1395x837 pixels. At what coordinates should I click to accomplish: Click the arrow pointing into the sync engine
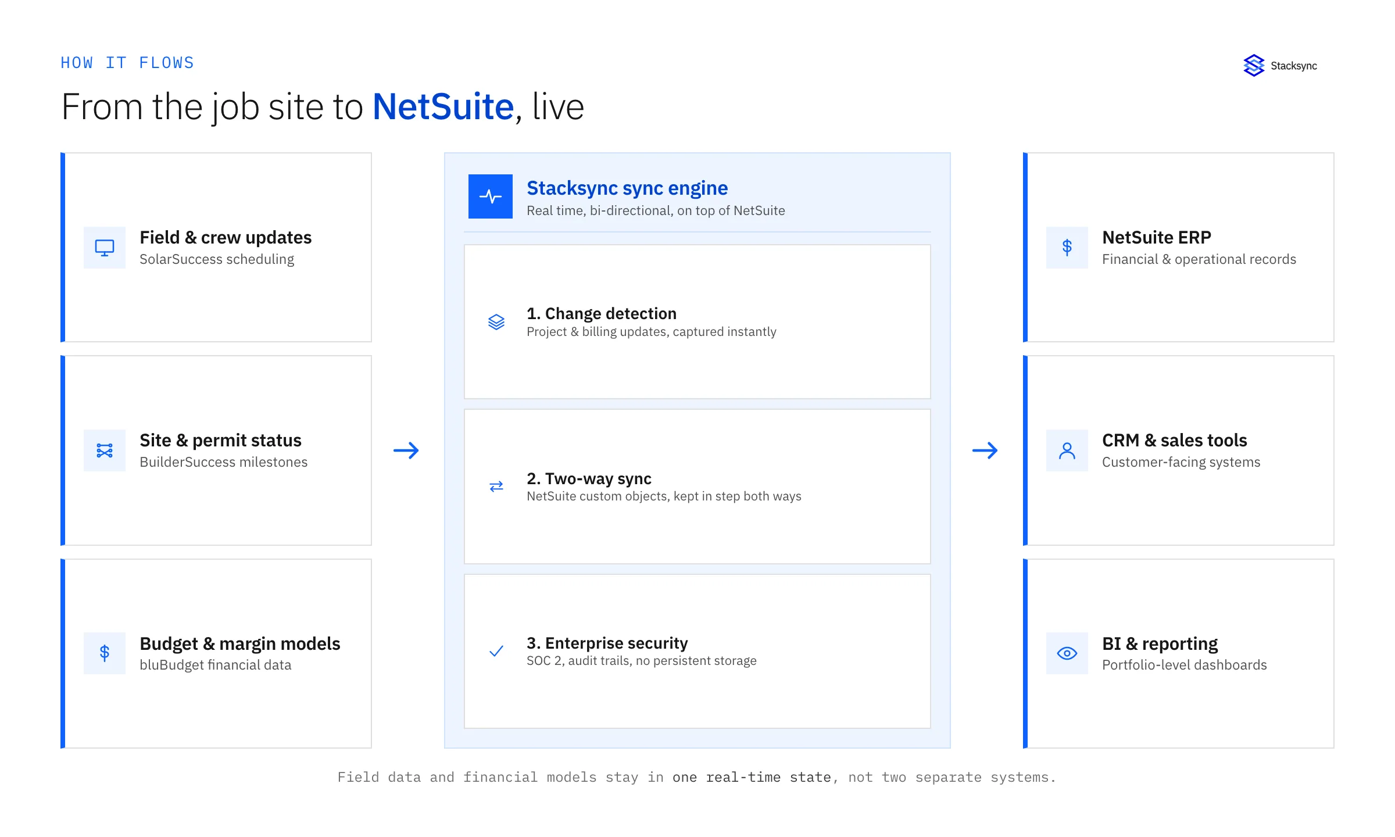pyautogui.click(x=406, y=450)
